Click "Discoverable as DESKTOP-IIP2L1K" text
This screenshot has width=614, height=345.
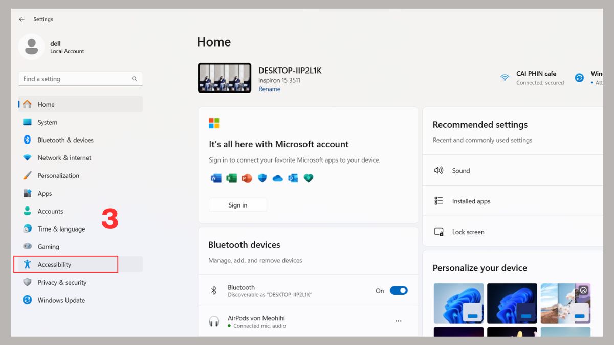270,295
